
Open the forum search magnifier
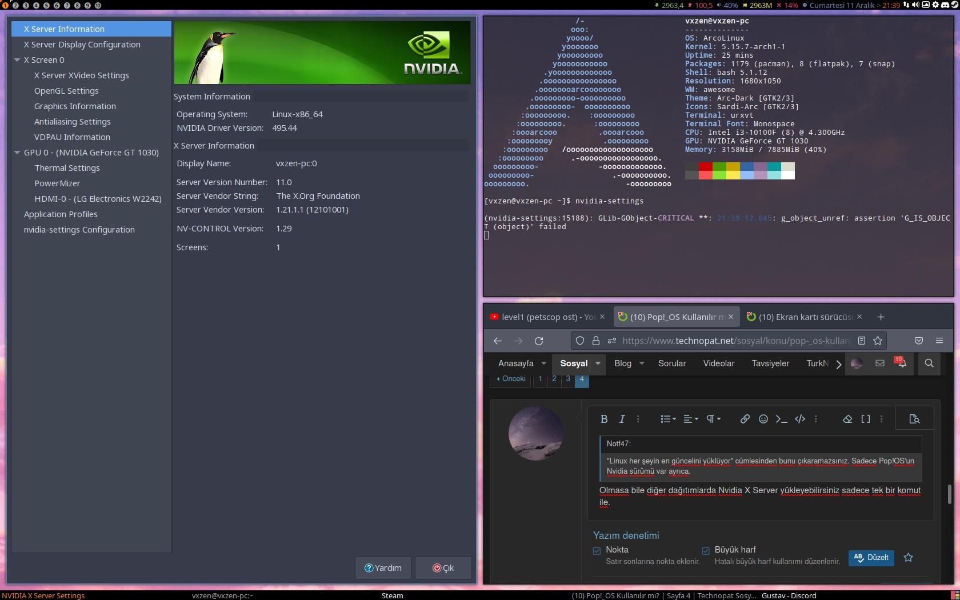929,363
